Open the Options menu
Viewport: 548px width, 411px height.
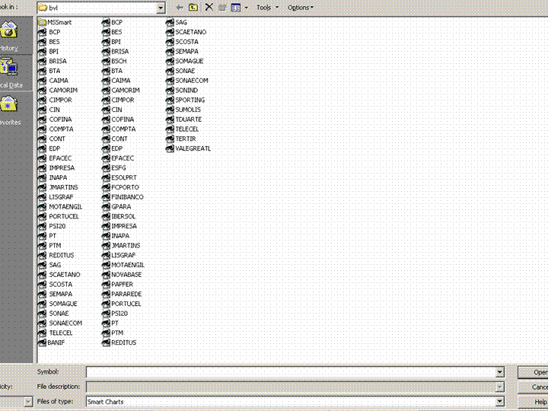pos(300,8)
